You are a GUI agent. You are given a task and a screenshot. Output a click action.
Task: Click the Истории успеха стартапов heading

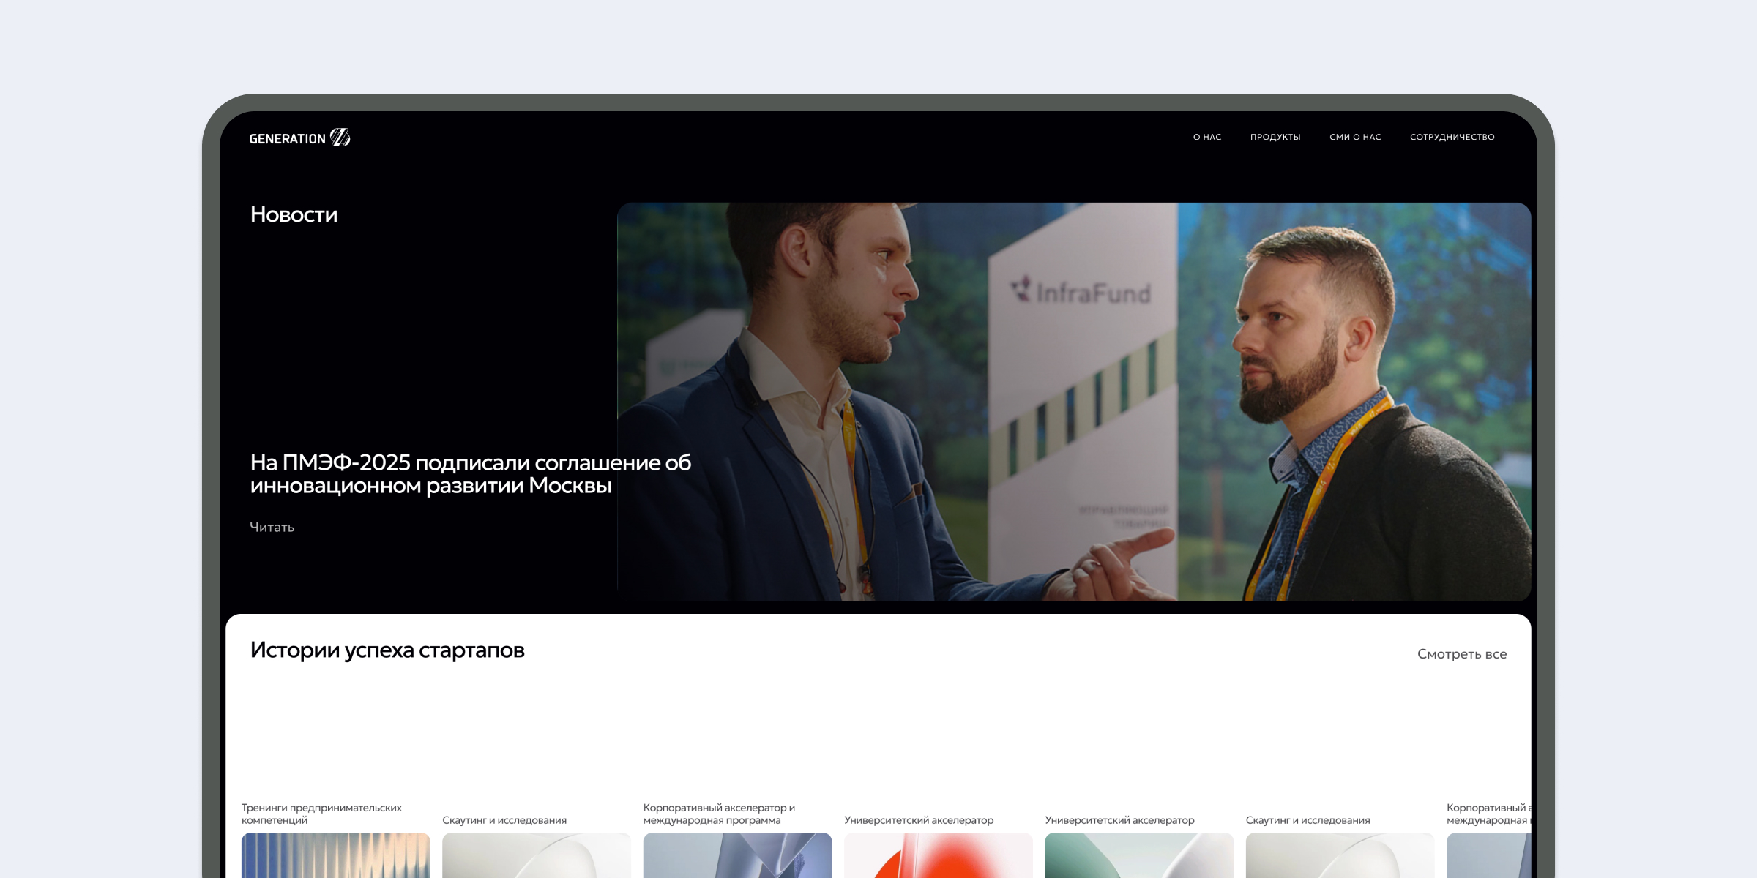point(387,650)
